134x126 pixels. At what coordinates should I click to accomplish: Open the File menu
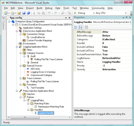click(x=6, y=8)
